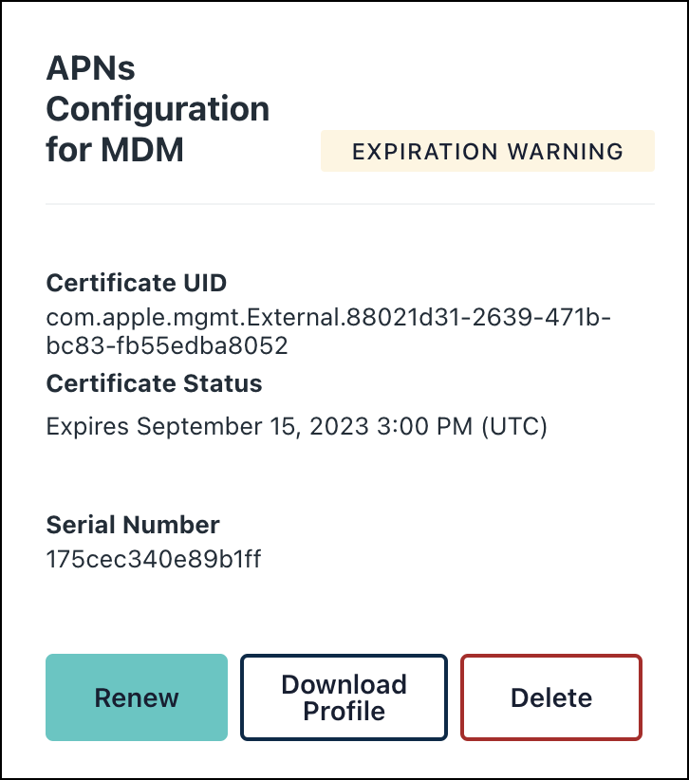Select the serial value 175cec340e89b1ff

pyautogui.click(x=154, y=559)
